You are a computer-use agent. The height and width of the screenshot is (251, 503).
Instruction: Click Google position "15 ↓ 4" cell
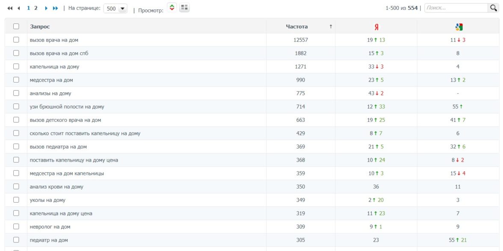[x=458, y=174]
